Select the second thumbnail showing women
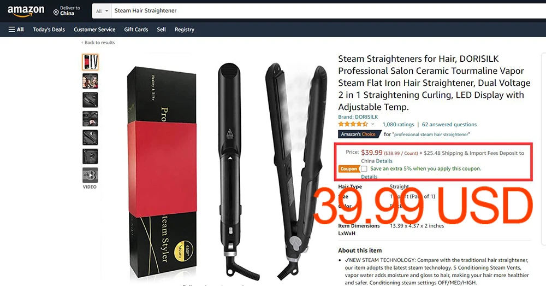The width and height of the screenshot is (546, 286). 90,81
